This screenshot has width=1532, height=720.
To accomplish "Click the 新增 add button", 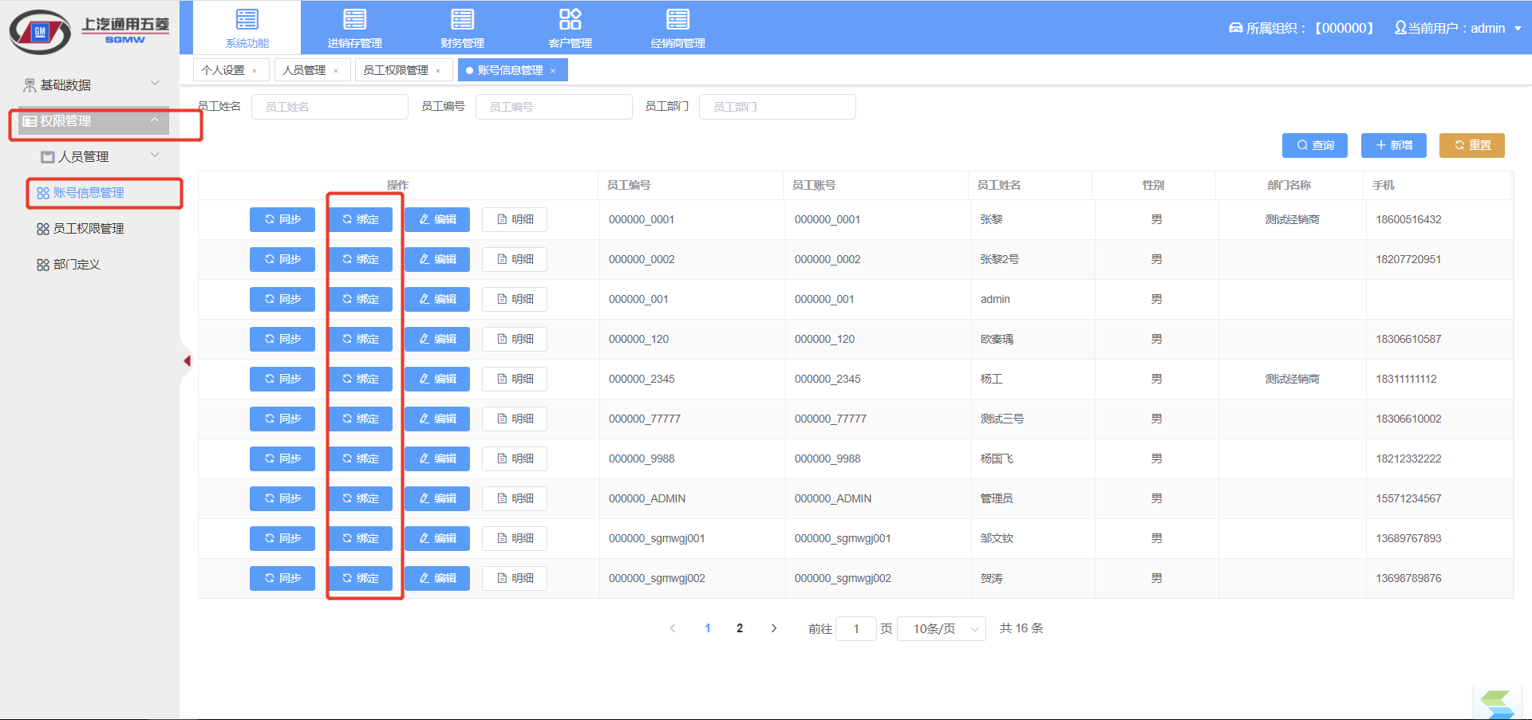I will (x=1394, y=145).
